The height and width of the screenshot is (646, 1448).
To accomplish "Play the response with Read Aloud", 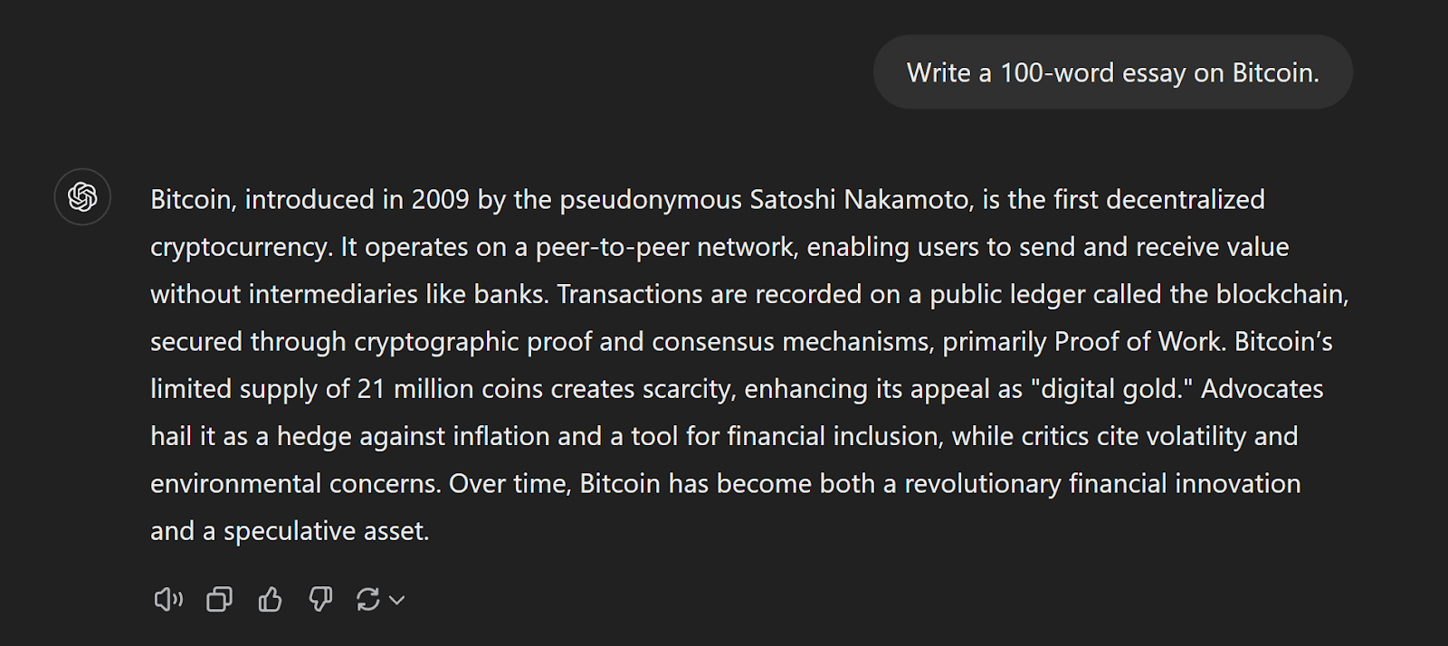I will point(168,599).
